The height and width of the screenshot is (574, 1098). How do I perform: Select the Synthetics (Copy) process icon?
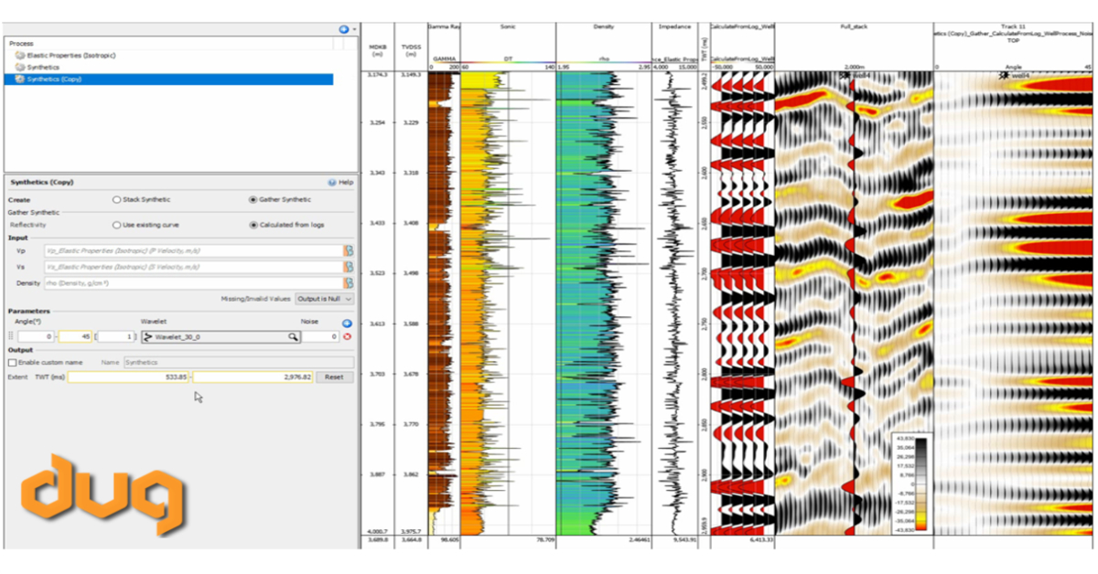(20, 78)
